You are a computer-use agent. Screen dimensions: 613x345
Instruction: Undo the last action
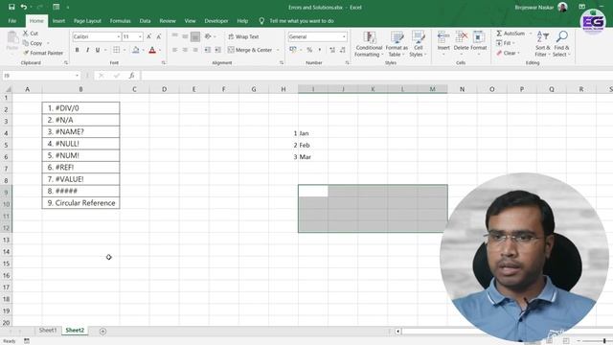(24, 7)
